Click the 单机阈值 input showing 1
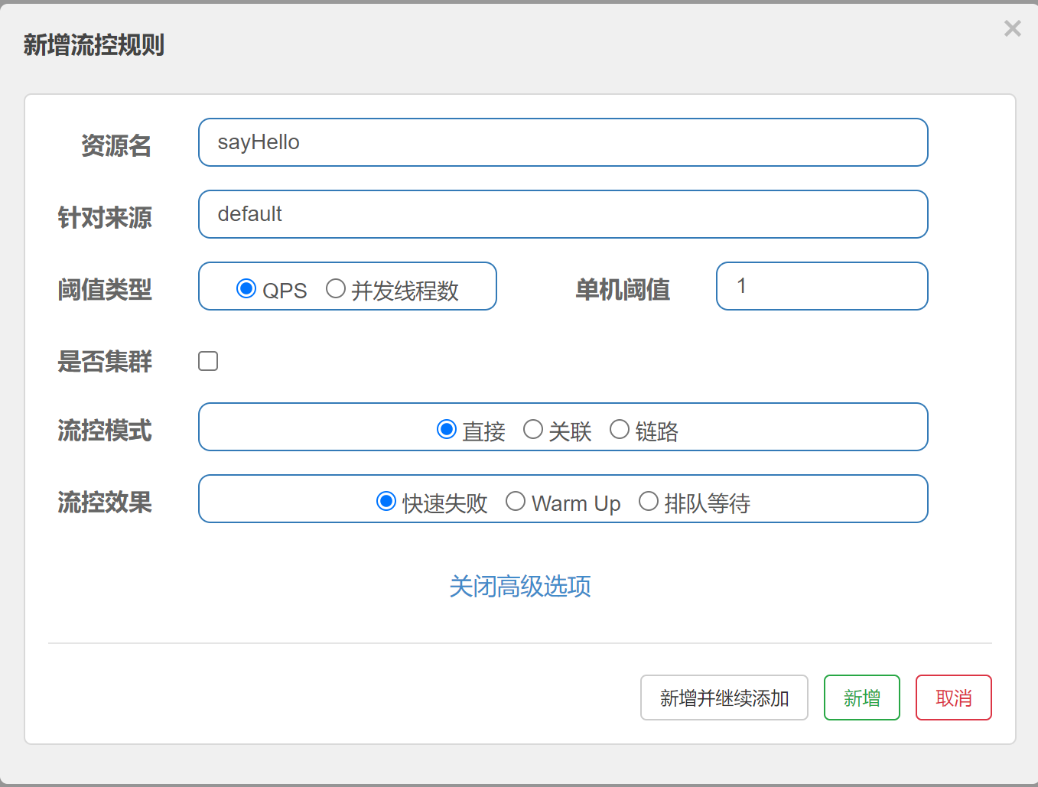 click(x=822, y=286)
